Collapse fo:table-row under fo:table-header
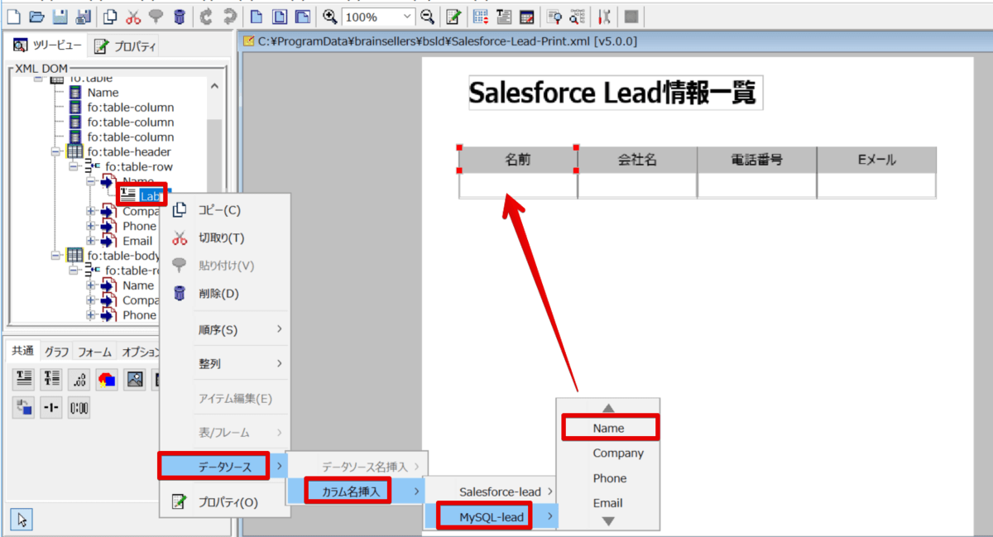The image size is (993, 537). coord(74,167)
